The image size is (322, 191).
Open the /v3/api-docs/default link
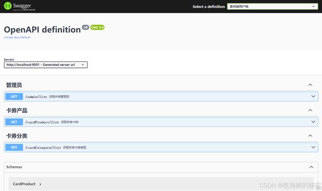pos(17,37)
